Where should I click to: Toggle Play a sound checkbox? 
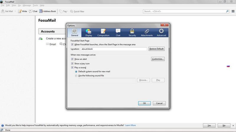pos(72,67)
